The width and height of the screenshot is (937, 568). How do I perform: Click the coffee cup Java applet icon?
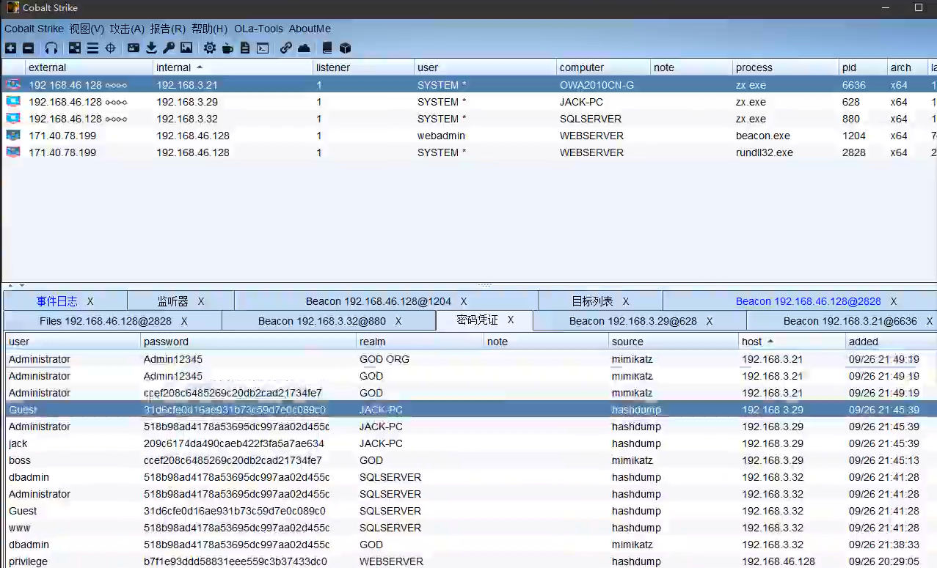[227, 48]
